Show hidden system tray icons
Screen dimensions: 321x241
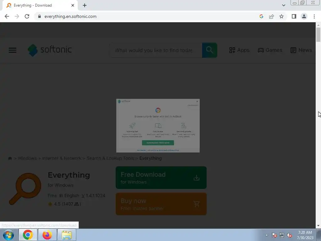[x=266, y=235]
